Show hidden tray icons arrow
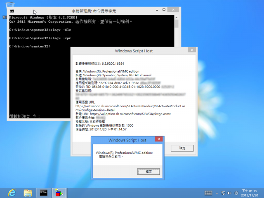The image size is (264, 198). (217, 193)
